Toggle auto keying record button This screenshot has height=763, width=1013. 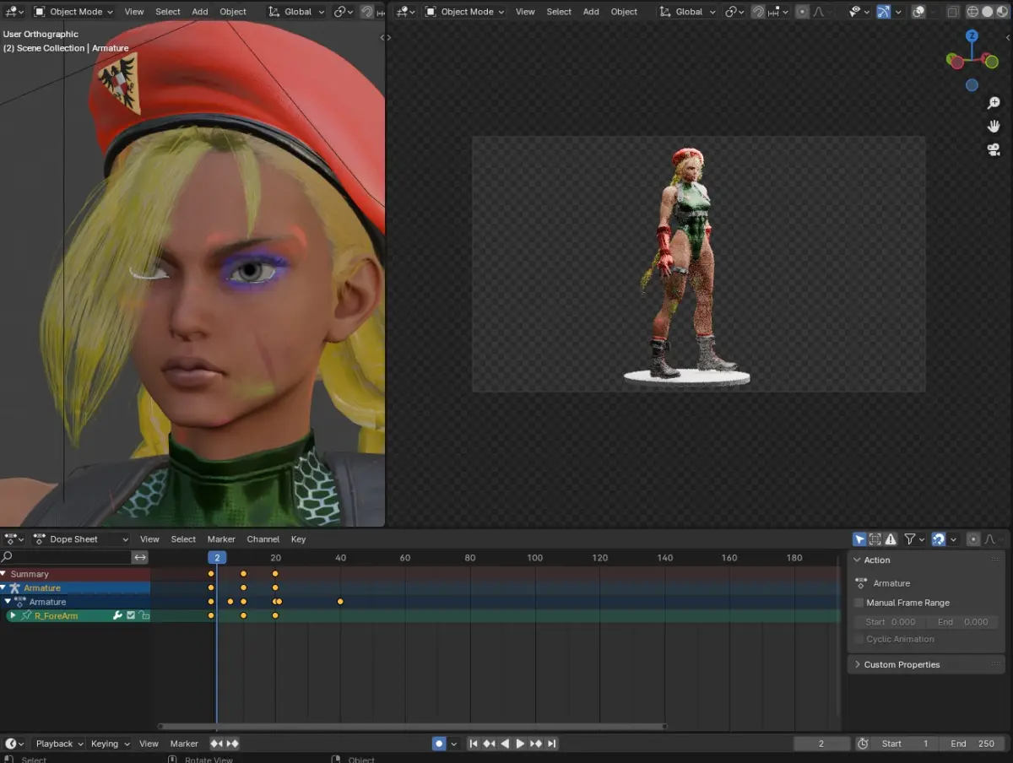click(x=439, y=744)
